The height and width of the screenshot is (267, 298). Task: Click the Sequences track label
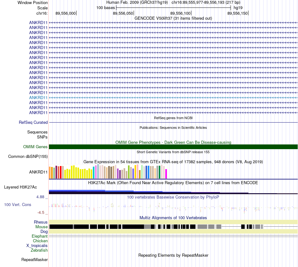37,132
